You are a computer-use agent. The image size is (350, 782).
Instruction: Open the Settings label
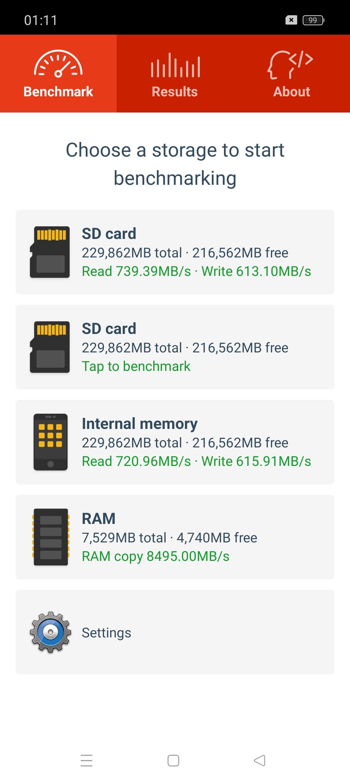[x=106, y=633]
